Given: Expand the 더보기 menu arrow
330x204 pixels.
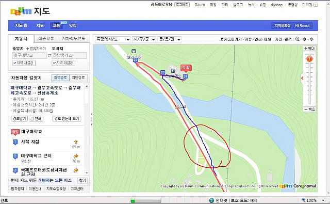Looking at the screenshot, I should (x=316, y=5).
